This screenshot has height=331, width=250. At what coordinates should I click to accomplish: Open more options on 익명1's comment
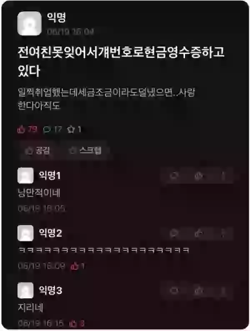click(x=223, y=176)
